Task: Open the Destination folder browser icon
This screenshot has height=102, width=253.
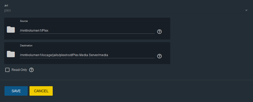Action: [x=11, y=54]
